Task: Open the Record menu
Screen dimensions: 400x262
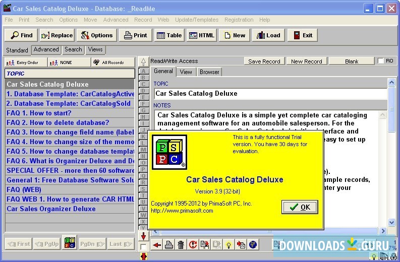Action: pyautogui.click(x=143, y=20)
